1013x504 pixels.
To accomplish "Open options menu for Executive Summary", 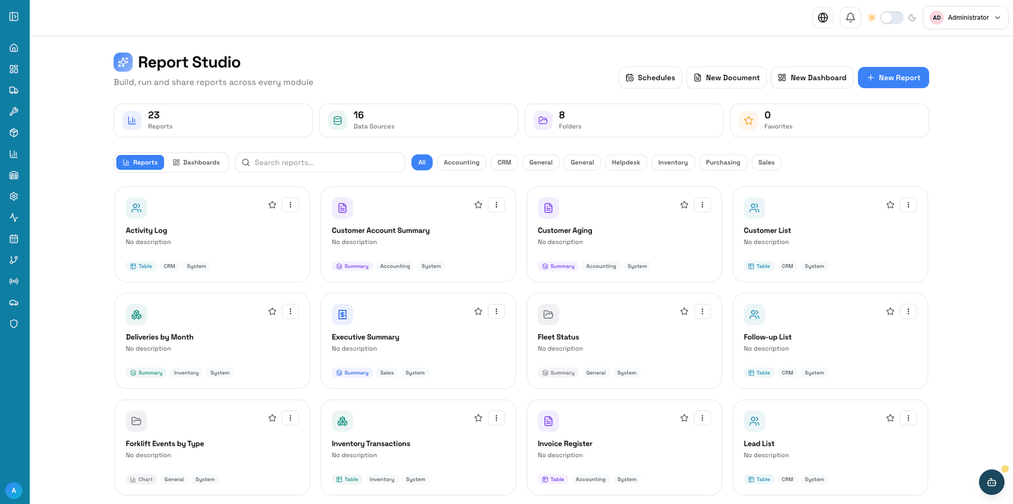I will click(x=496, y=312).
